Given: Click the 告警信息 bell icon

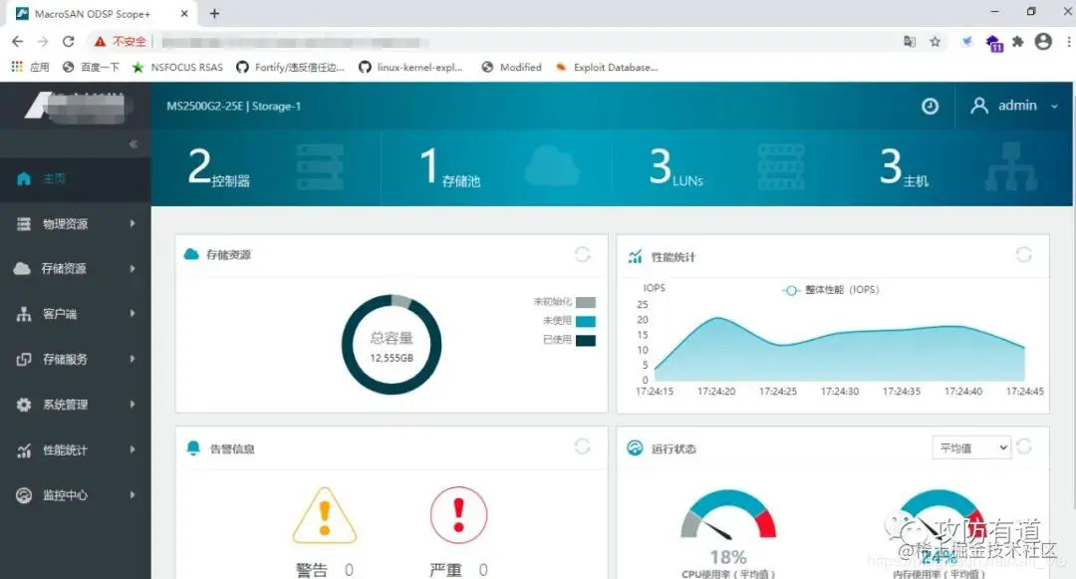Looking at the screenshot, I should coord(193,448).
